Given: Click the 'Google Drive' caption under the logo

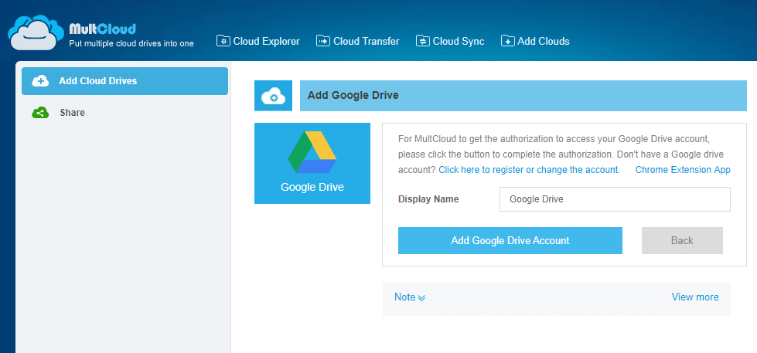Looking at the screenshot, I should 312,187.
